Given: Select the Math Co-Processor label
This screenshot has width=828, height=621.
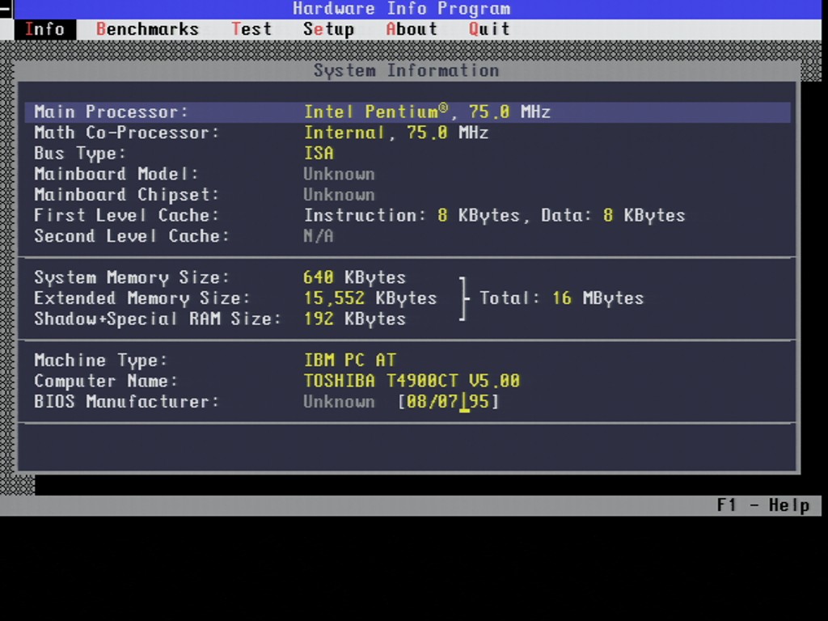Looking at the screenshot, I should pos(127,133).
